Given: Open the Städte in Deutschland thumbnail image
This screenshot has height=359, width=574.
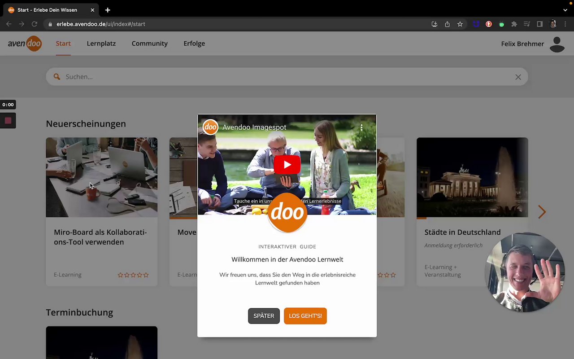Looking at the screenshot, I should [x=472, y=177].
